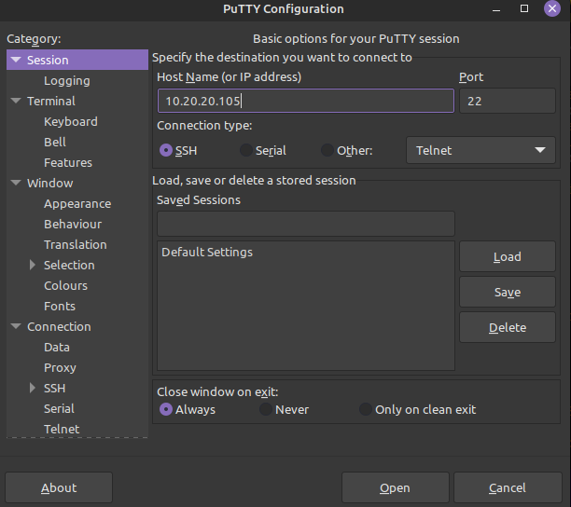Screen dimensions: 571x507
Task: Open the Telnet settings in category tree
Action: 62,429
